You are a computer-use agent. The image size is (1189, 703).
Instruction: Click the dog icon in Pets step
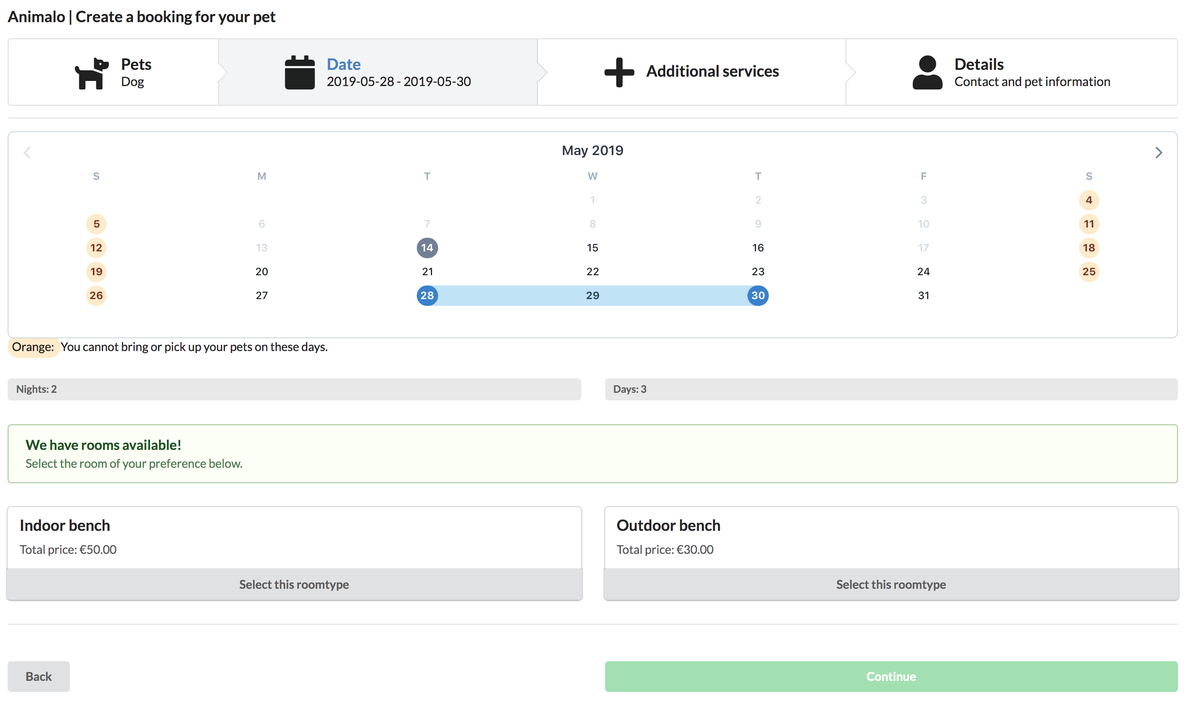[x=92, y=73]
